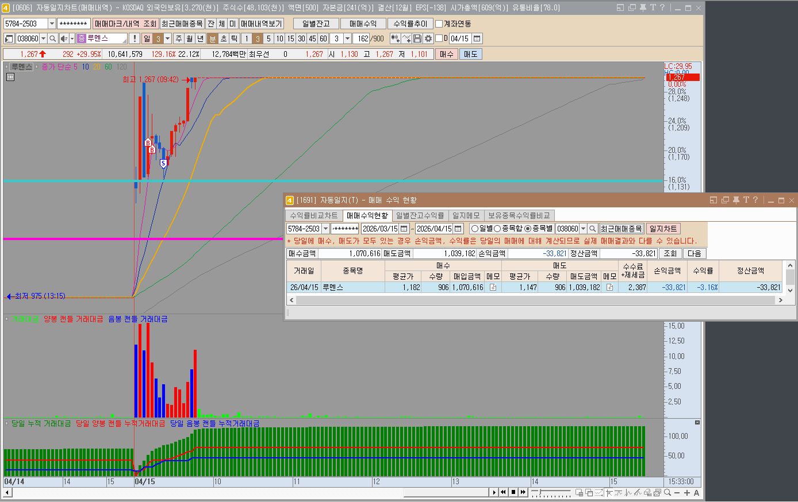Click the 일별잔고 button
Screen dimensions: 798x502
point(316,24)
